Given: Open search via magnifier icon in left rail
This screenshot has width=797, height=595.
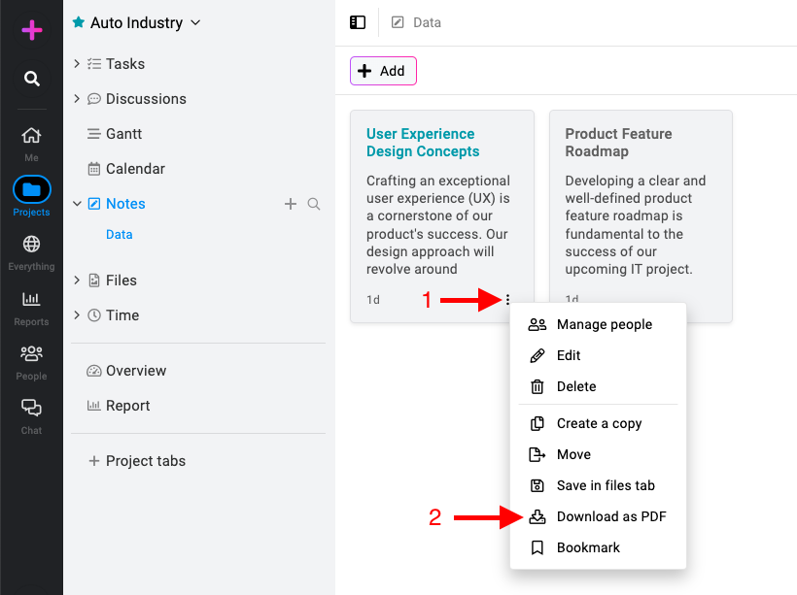Looking at the screenshot, I should pyautogui.click(x=31, y=79).
